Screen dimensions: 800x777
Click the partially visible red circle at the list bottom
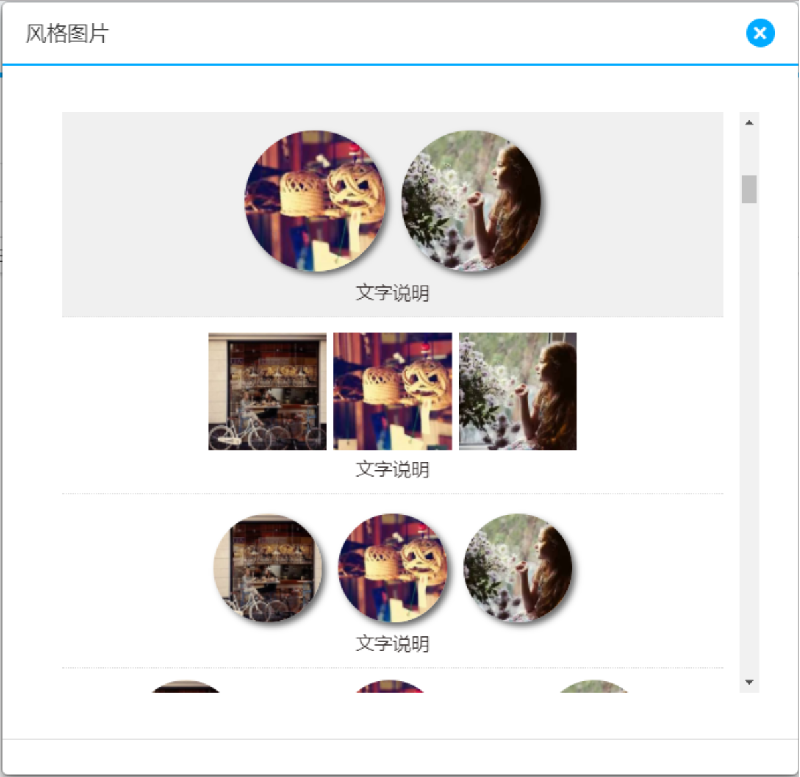(390, 687)
